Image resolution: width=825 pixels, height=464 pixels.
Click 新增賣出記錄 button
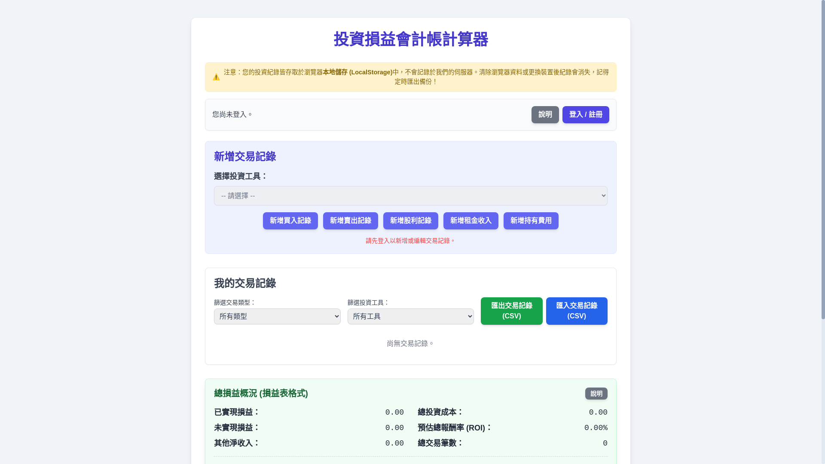point(351,221)
